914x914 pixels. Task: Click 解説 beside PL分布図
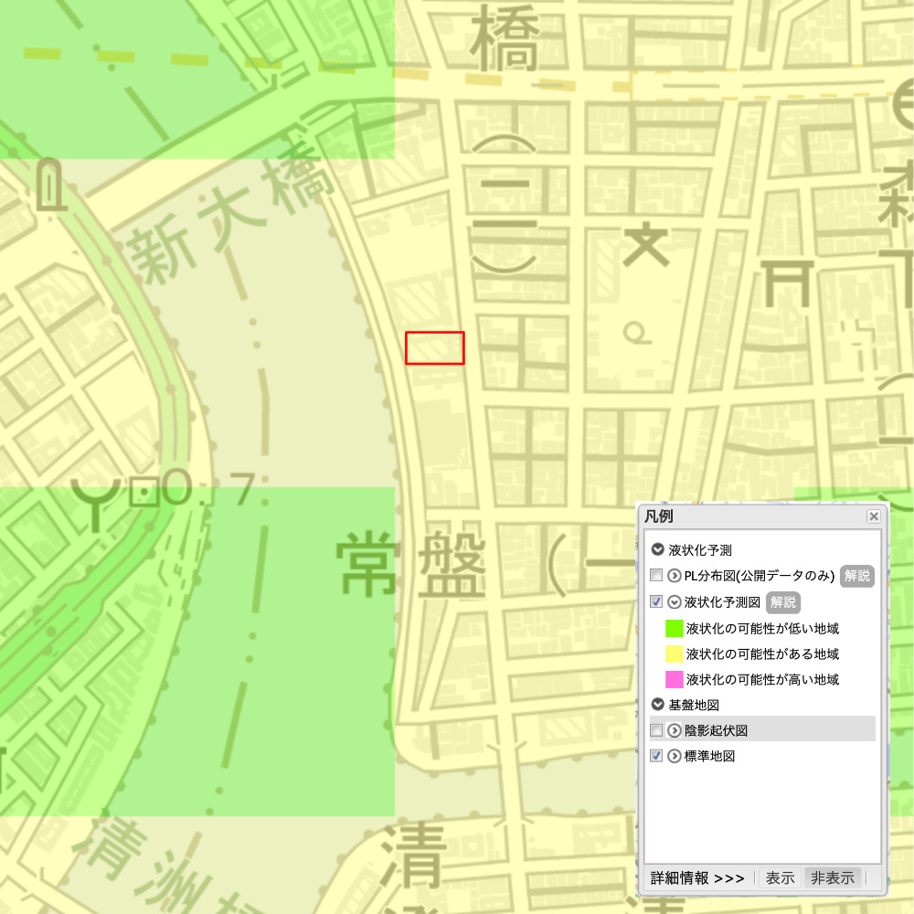[x=856, y=577]
